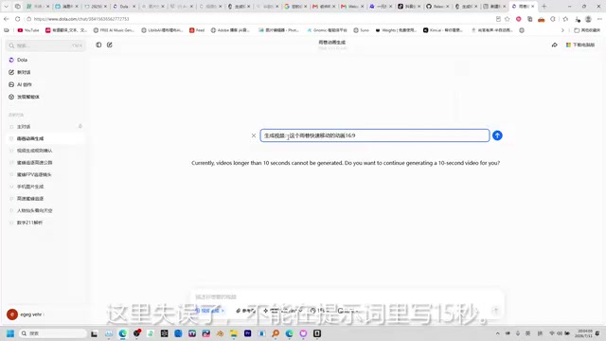
Task: Toggle the sidebar panel icon beside the search box
Action: tap(98, 45)
